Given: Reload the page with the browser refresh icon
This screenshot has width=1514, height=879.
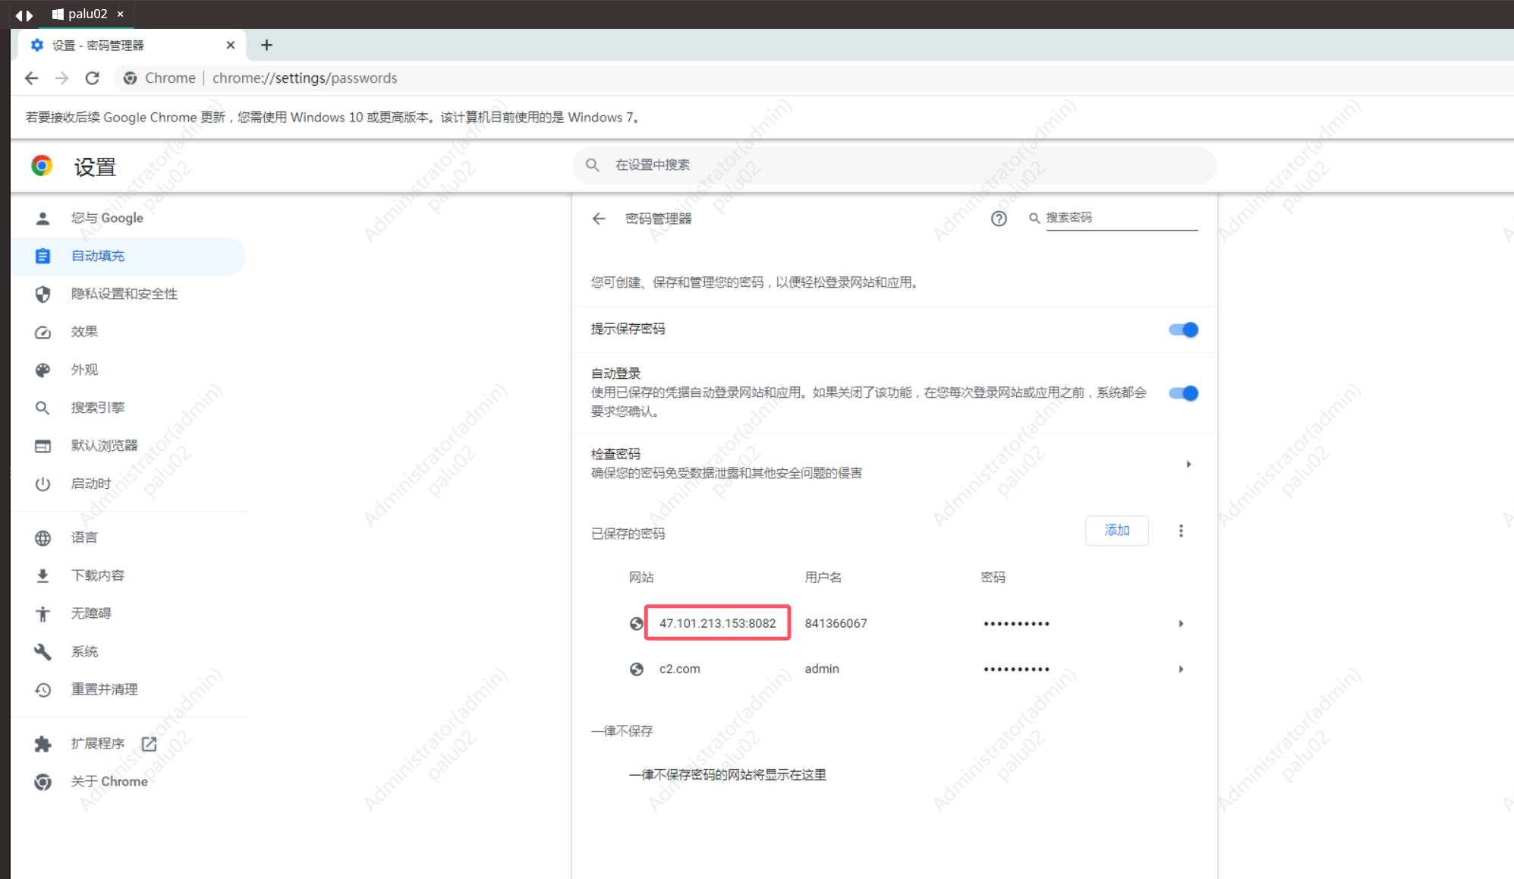Looking at the screenshot, I should (x=92, y=78).
